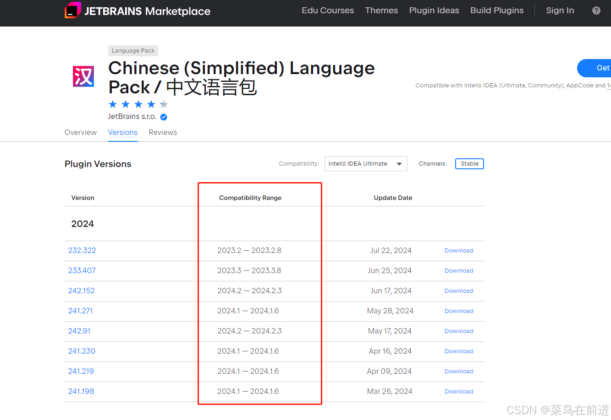Download version 233.407
Viewport: 611px width, 420px height.
pyautogui.click(x=459, y=271)
